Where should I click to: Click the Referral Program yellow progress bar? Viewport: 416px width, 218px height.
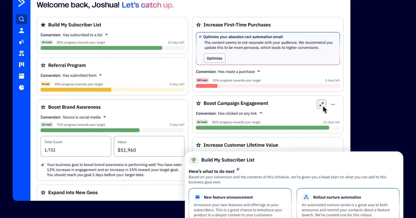pos(76,89)
